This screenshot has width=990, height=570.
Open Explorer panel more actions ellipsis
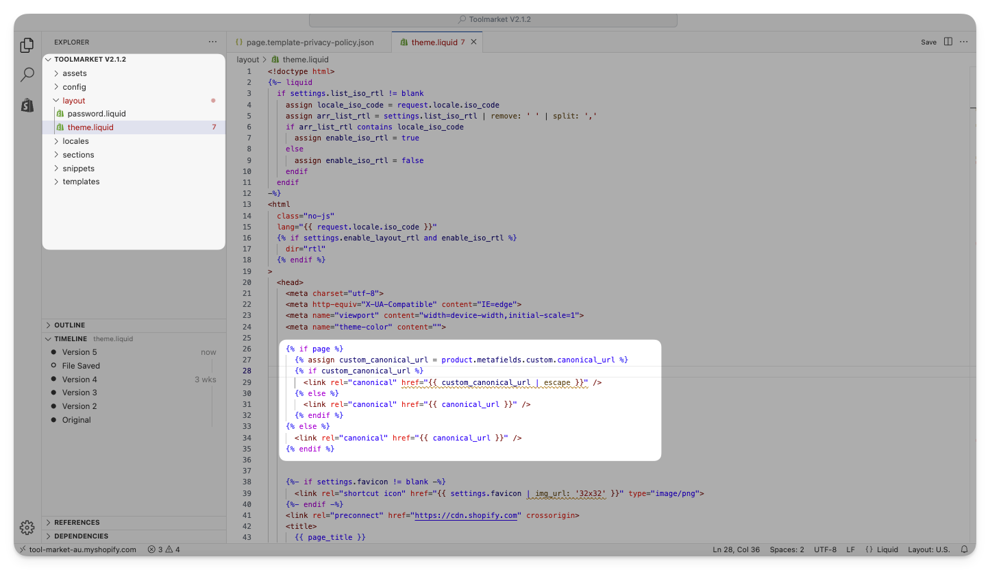[x=212, y=42]
